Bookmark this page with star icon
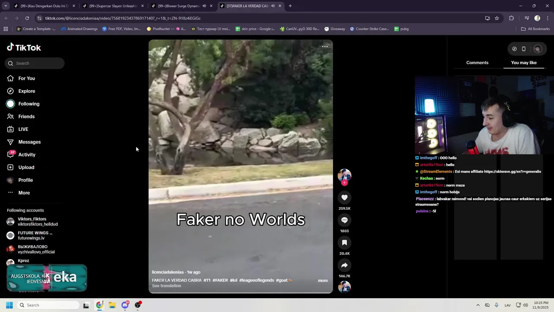Screen dimensions: 554x312 [x=497, y=18]
